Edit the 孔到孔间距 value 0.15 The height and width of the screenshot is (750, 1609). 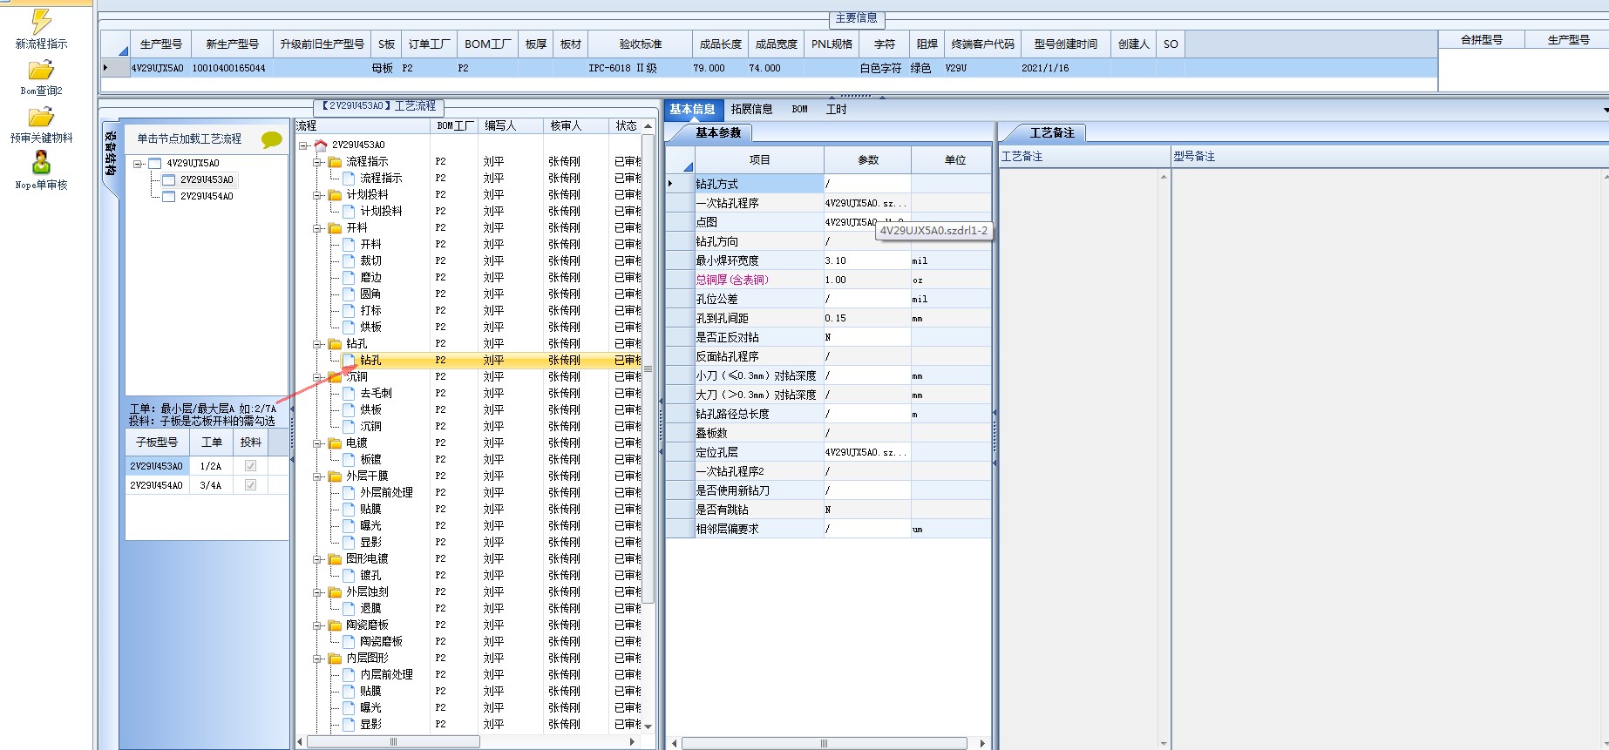(x=867, y=318)
